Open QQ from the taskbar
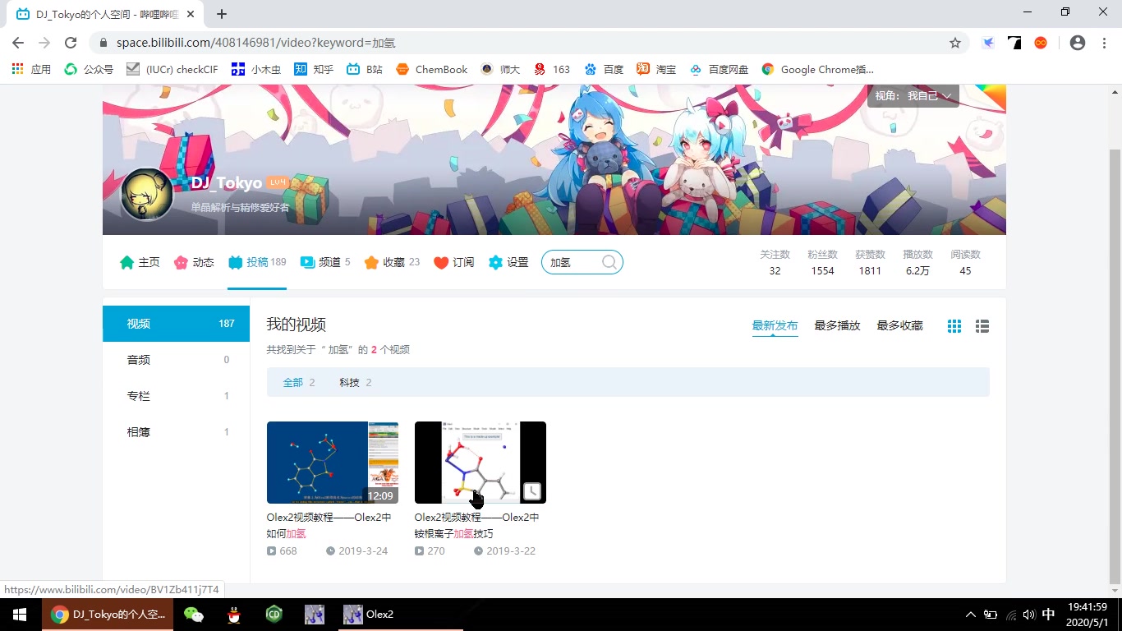Image resolution: width=1122 pixels, height=631 pixels. [234, 615]
